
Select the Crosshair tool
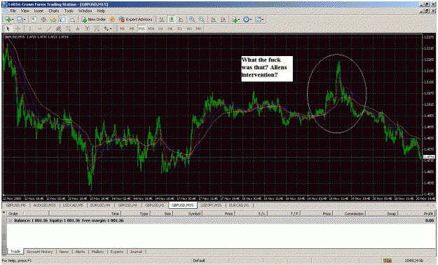pos(18,29)
